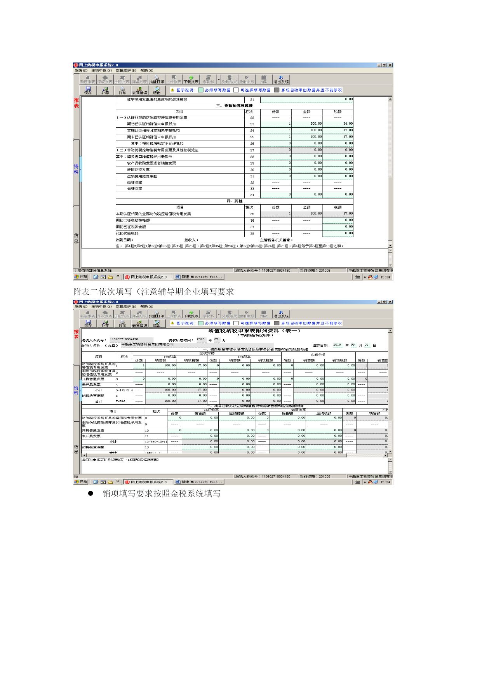Click the green 必须填写数据 legend swatch, upper window
This screenshot has height=681, width=482.
pyautogui.click(x=200, y=90)
